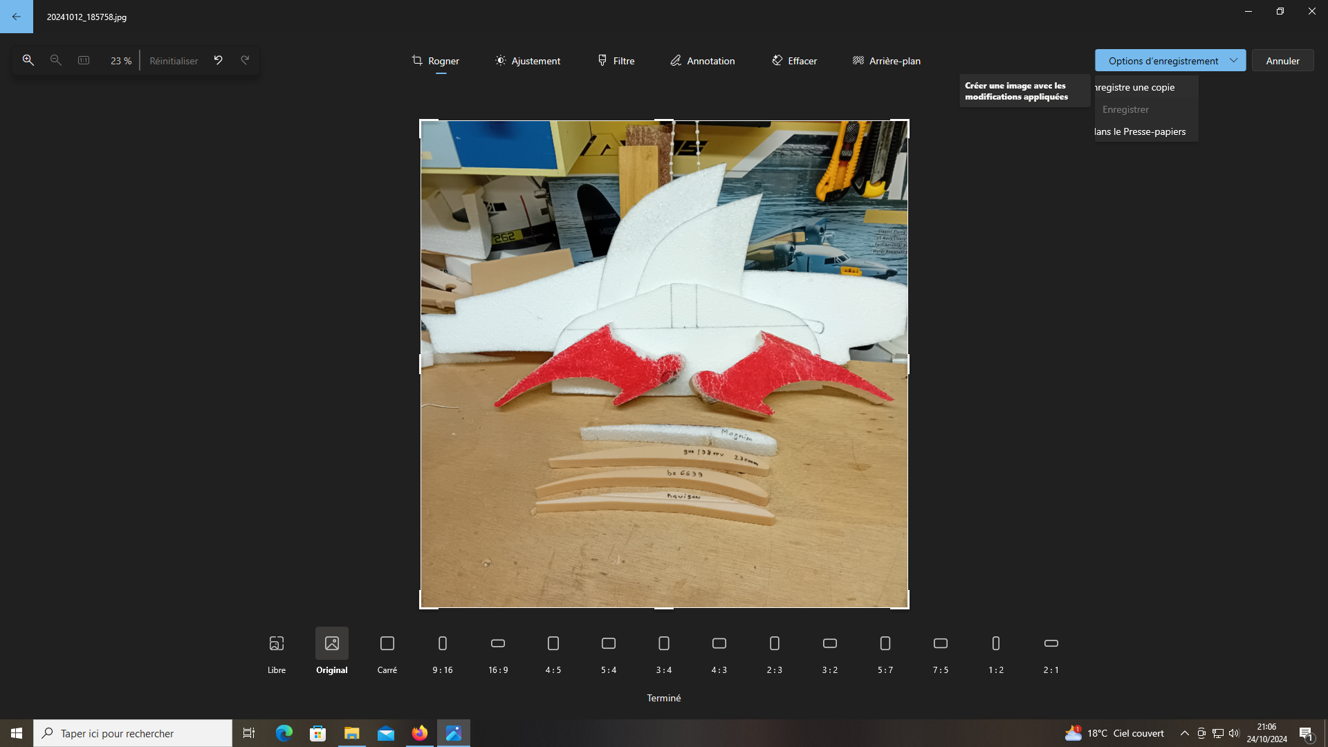This screenshot has width=1328, height=747.
Task: Select the Libre crop ratio
Action: point(277,653)
